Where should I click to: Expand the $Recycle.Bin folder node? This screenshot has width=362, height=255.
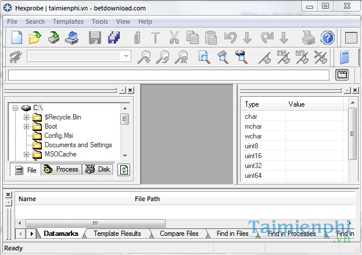tap(26, 117)
